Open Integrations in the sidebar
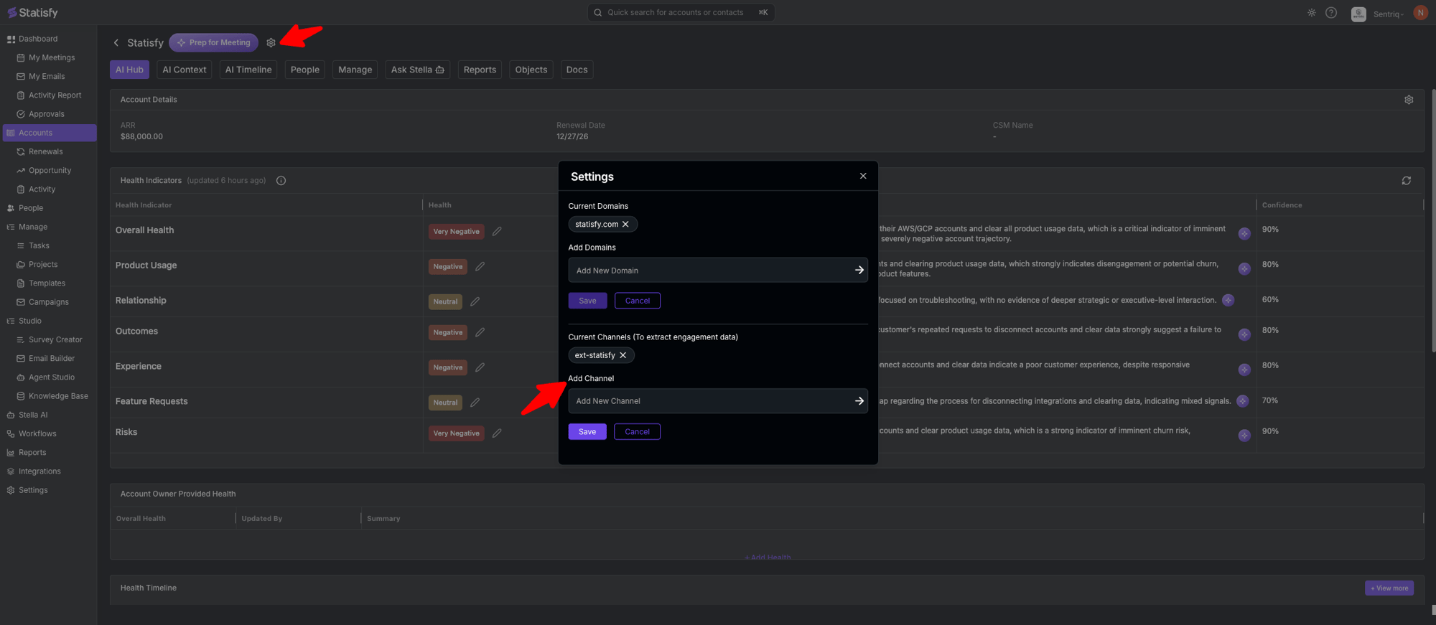 (x=39, y=471)
